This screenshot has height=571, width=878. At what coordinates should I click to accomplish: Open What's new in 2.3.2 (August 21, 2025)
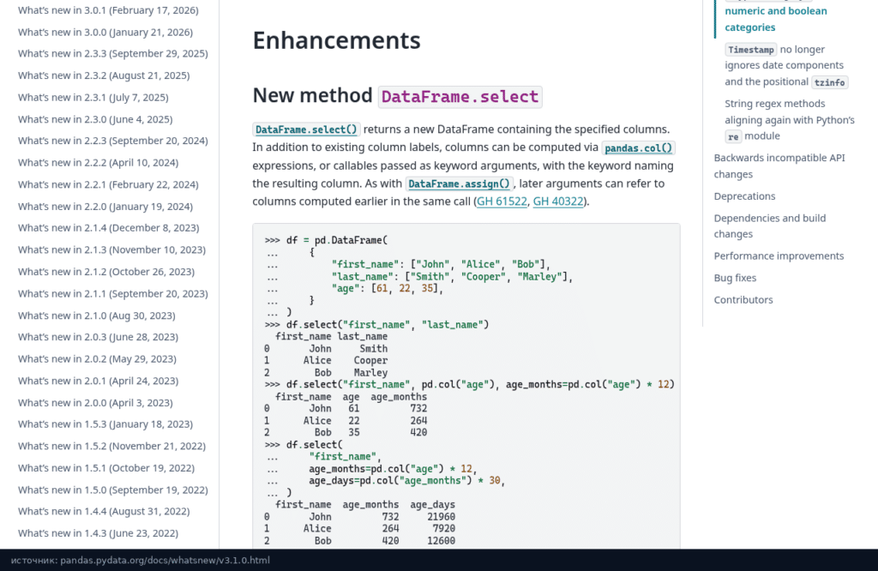[x=104, y=75]
